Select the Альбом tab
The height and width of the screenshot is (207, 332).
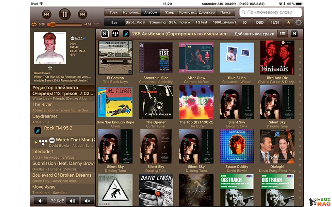150,12
